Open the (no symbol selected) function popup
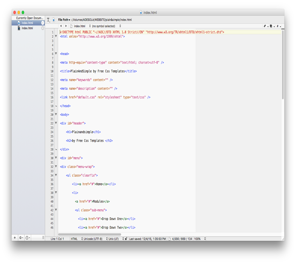296x264 pixels. tap(106, 26)
